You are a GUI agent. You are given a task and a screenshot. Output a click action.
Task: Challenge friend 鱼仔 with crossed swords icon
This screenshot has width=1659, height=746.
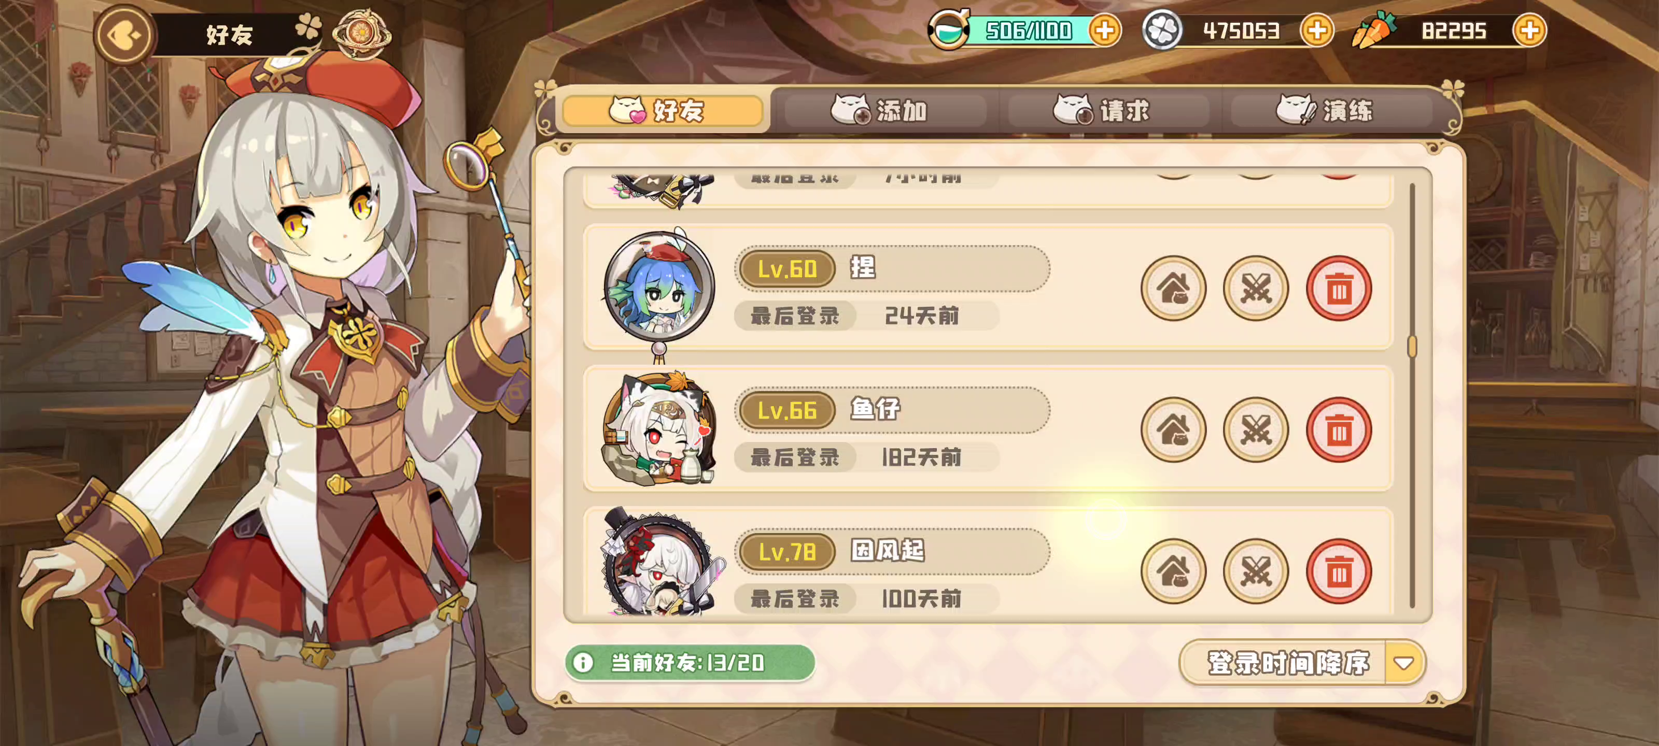click(1255, 429)
